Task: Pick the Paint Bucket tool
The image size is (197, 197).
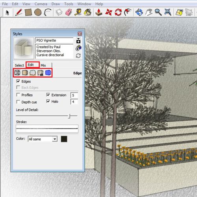Action: 87,12
